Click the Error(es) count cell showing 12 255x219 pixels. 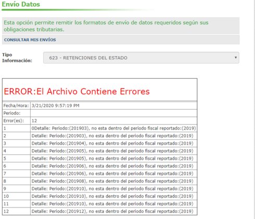(x=113, y=121)
